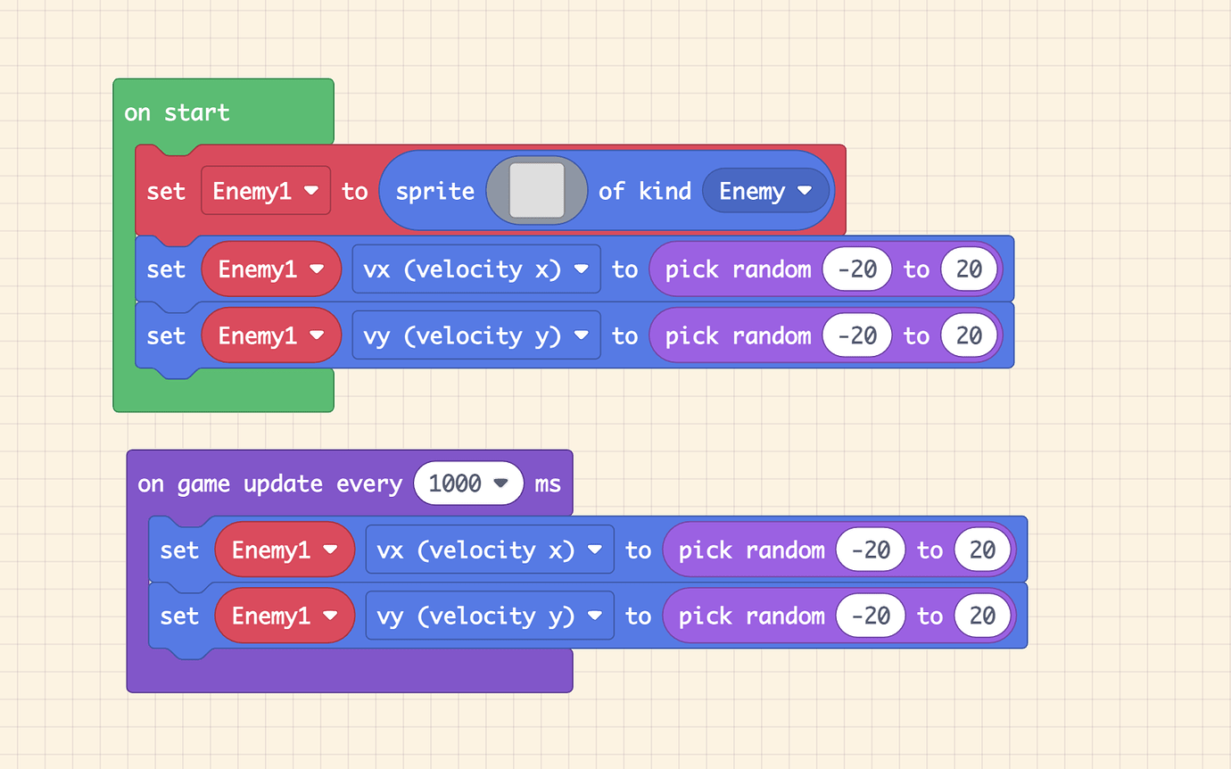This screenshot has height=769, width=1231.
Task: Select the on start event block header
Action: click(x=178, y=112)
